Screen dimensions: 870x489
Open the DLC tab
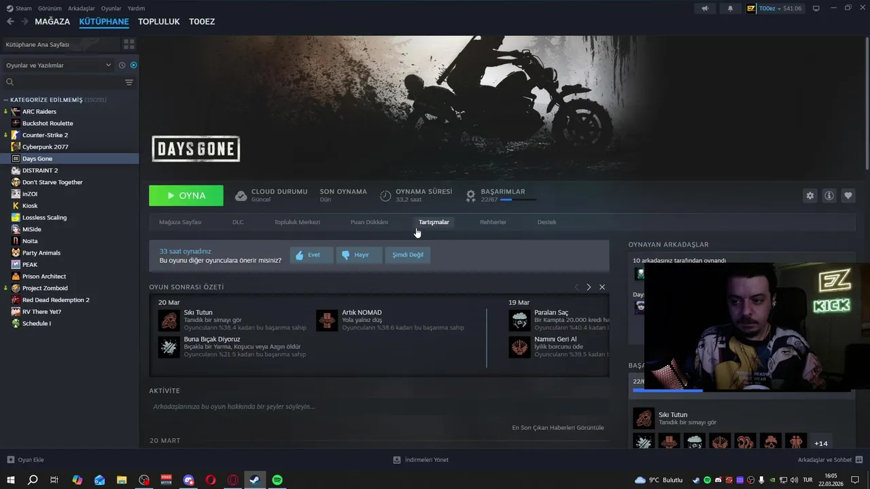pos(238,222)
